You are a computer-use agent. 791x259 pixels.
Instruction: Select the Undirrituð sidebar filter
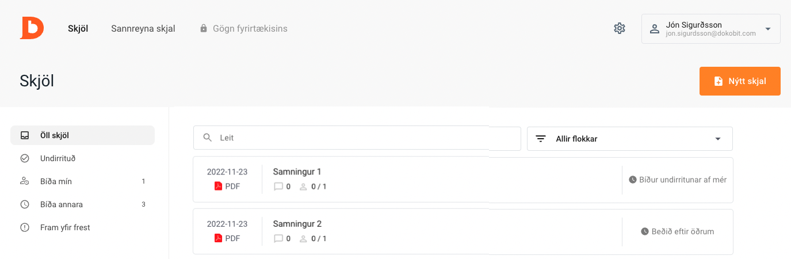click(82, 158)
